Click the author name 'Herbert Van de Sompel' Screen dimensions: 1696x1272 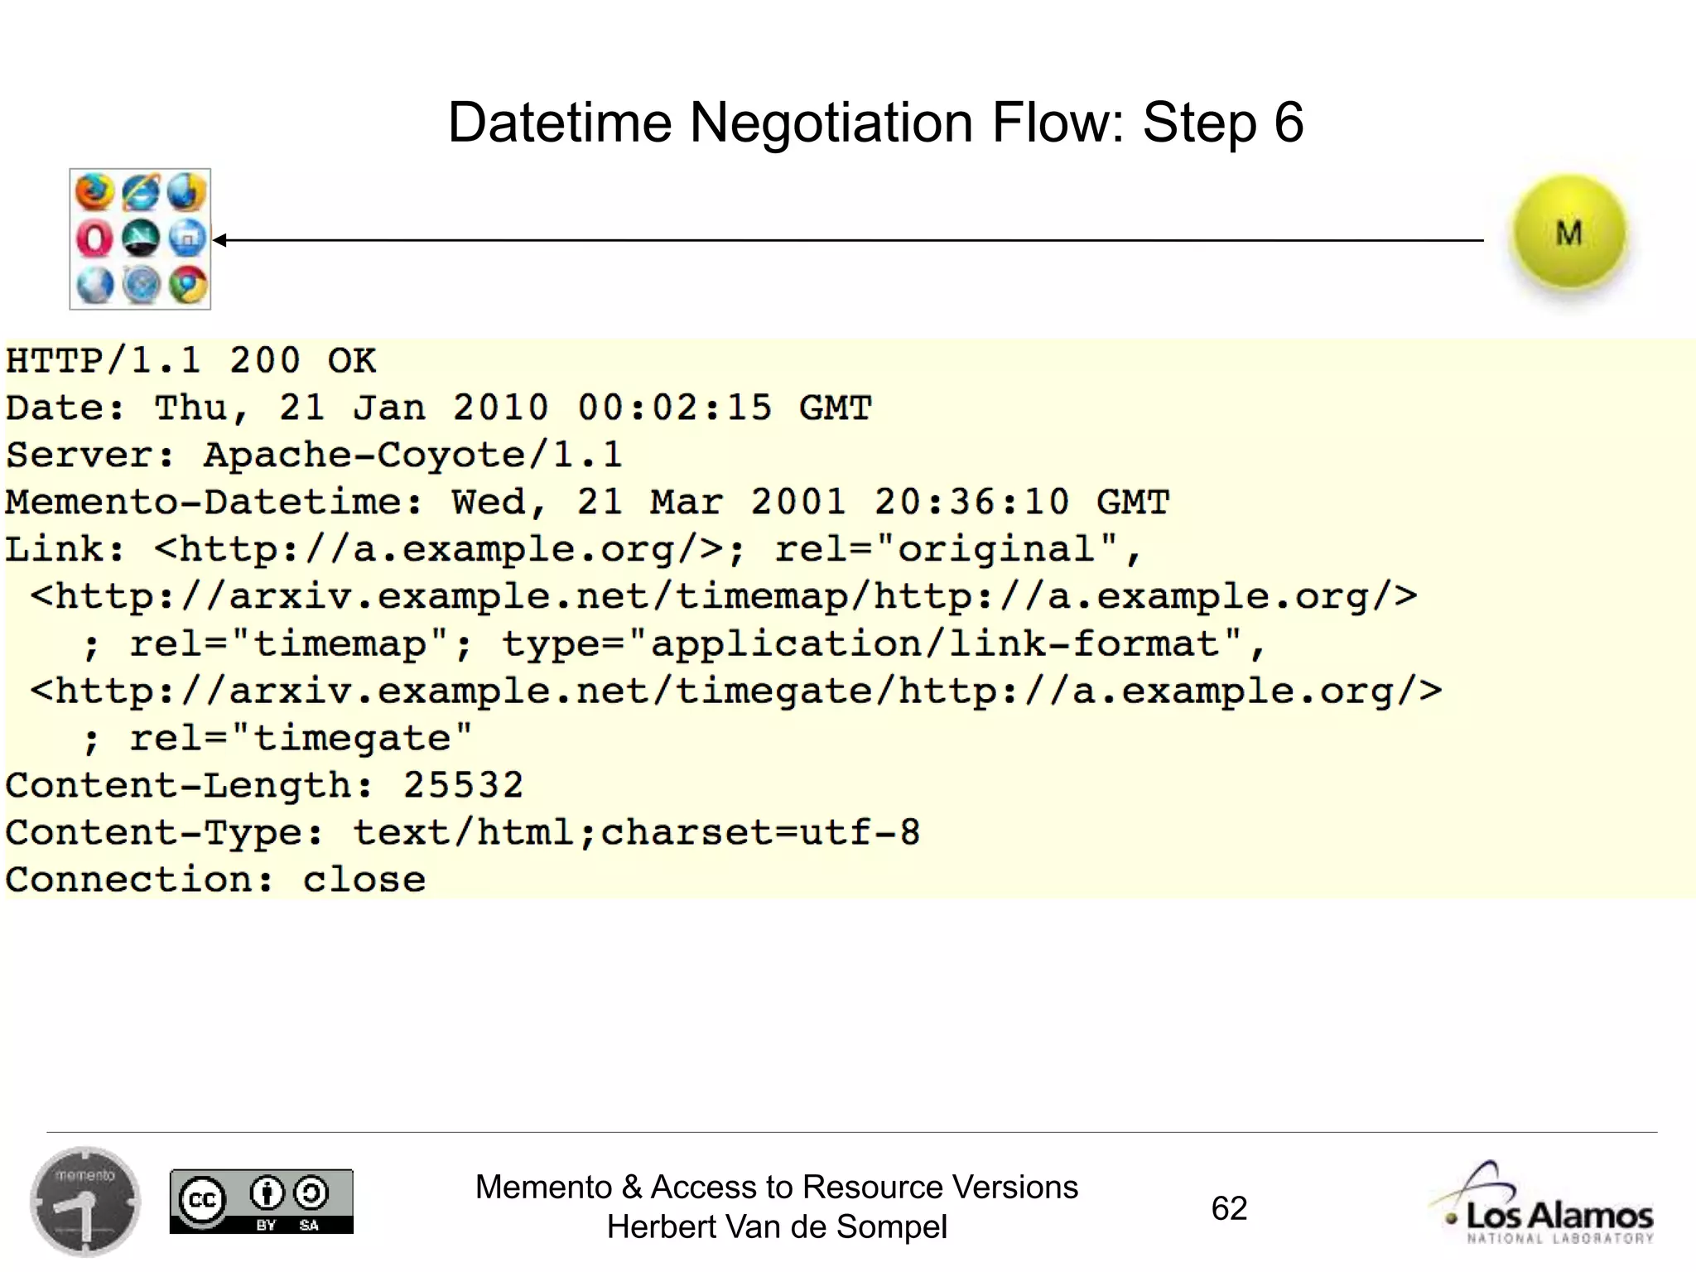777,1227
